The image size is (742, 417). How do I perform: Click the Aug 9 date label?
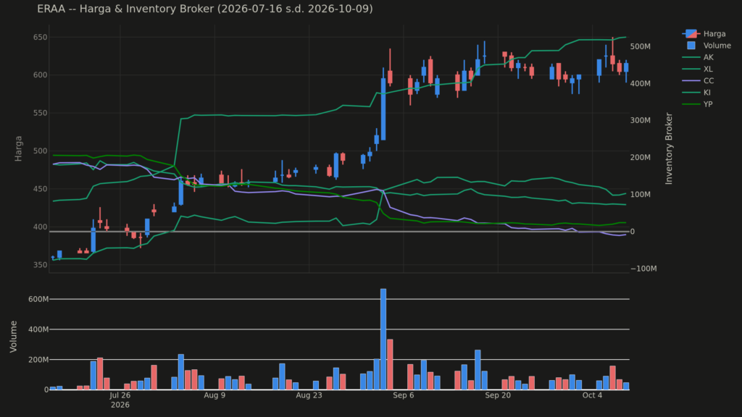[214, 395]
